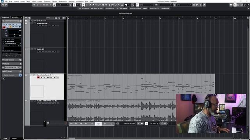Disable record on Komplete Kontrol 01 track
The width and height of the screenshot is (250, 140).
[38, 77]
